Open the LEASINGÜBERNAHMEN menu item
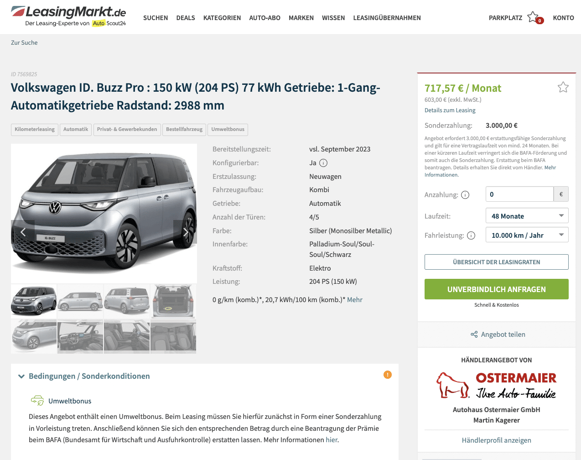This screenshot has width=581, height=460. (x=387, y=18)
